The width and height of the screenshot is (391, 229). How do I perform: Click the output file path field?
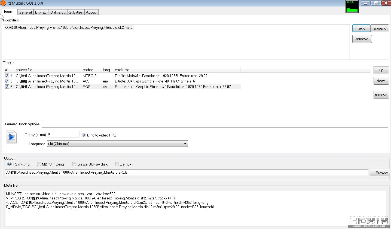coord(186,172)
